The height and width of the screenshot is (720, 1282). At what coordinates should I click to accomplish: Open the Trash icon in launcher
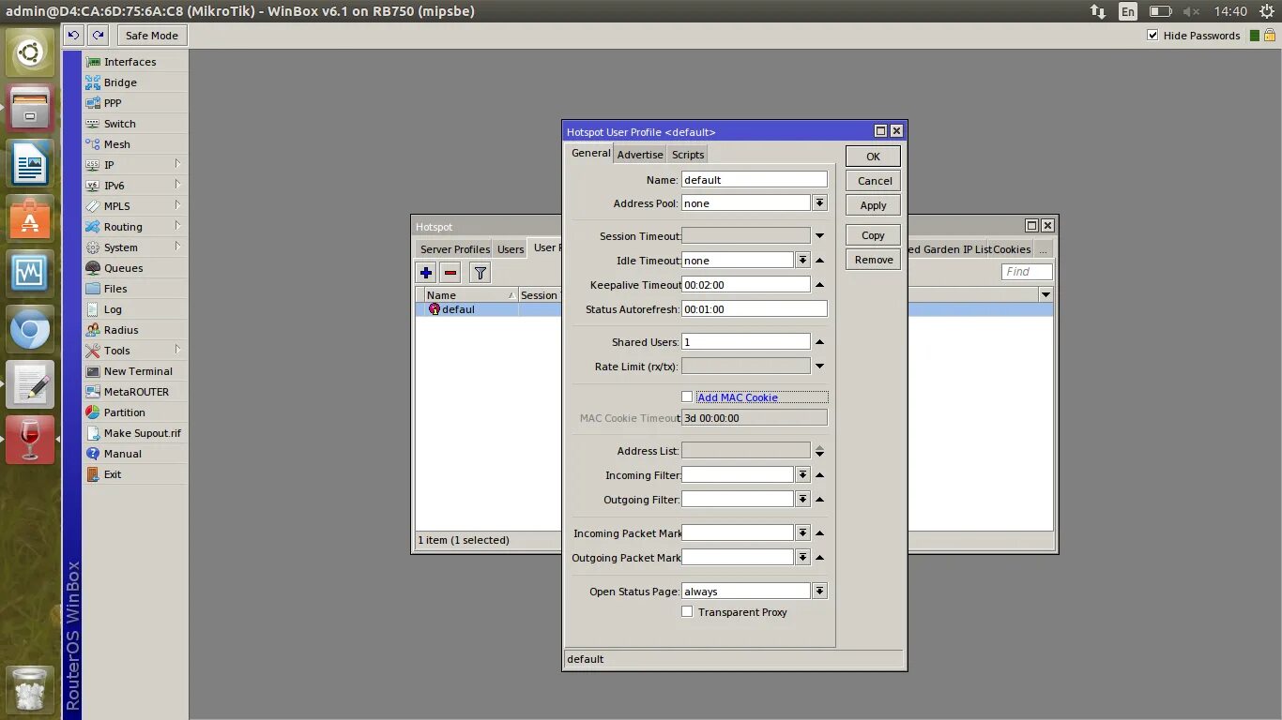click(30, 690)
